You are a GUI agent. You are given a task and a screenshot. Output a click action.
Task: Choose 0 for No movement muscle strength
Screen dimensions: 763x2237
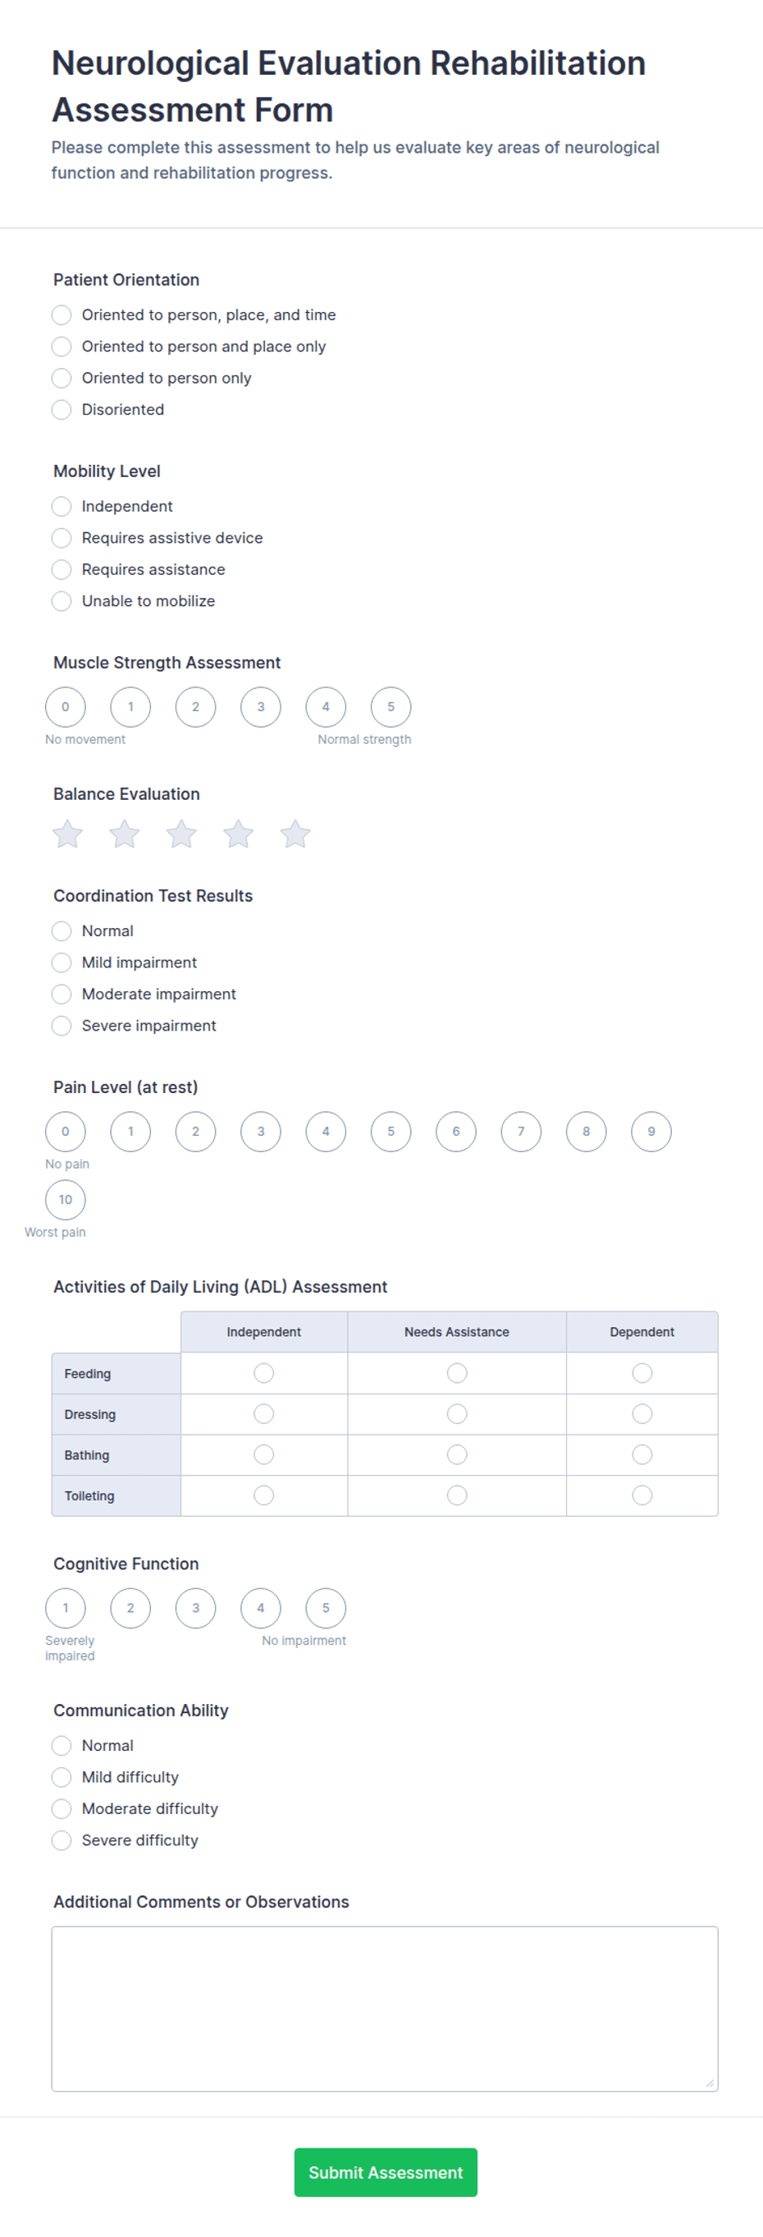65,707
